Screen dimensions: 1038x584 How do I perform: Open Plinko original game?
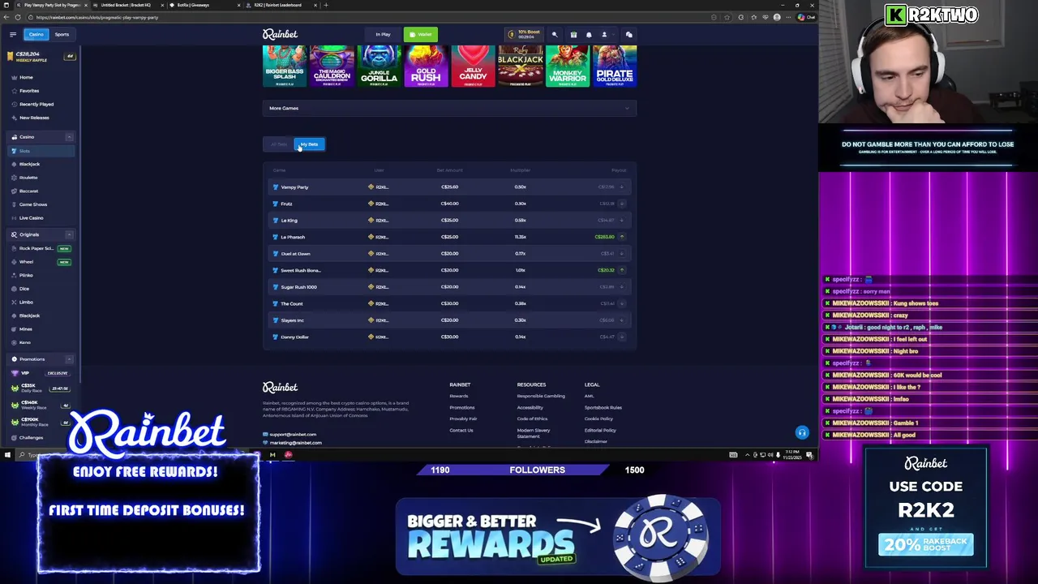(x=26, y=275)
